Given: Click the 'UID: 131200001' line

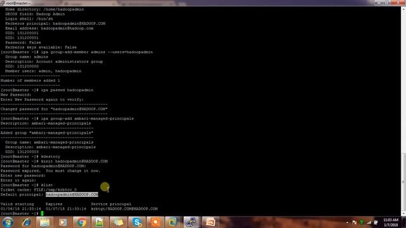Looking at the screenshot, I should tap(22, 33).
